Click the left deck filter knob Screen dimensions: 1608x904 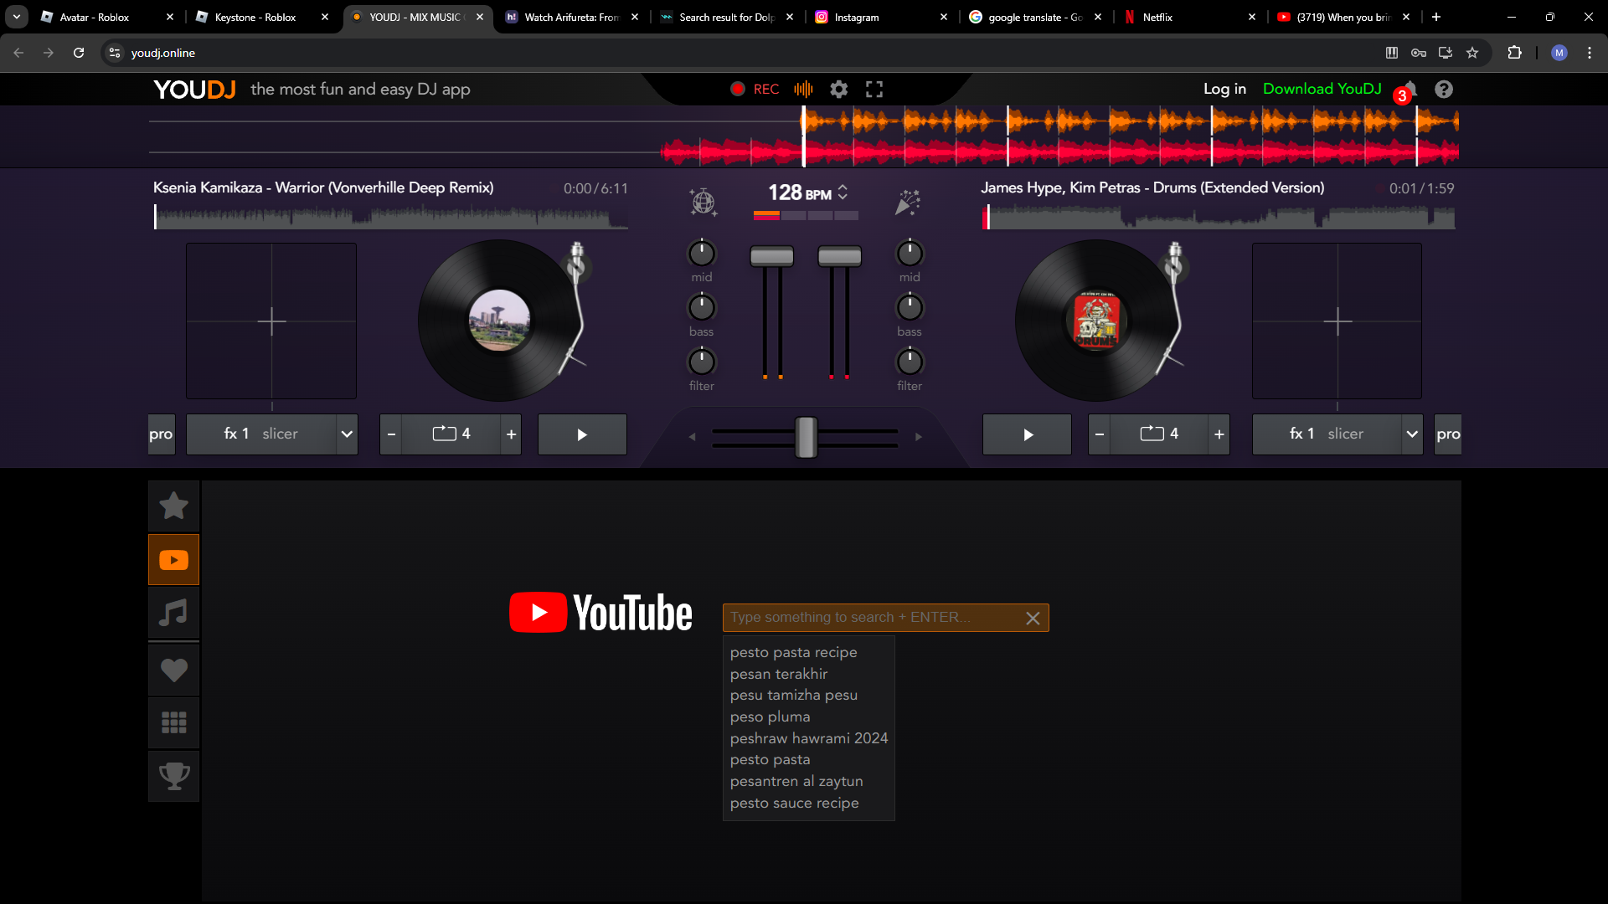click(702, 362)
